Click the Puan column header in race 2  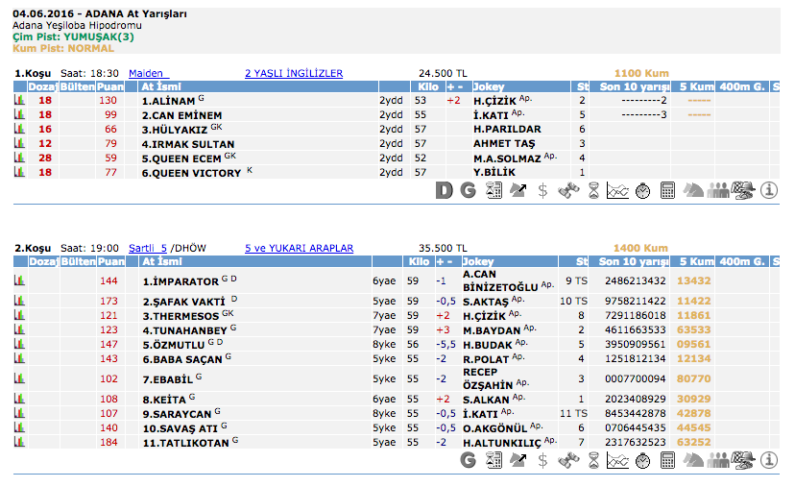(110, 261)
